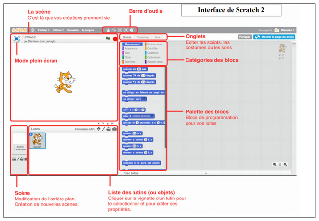This screenshot has height=221, width=319.
Task: Open the Sprite1 info button
Action: coord(31,134)
